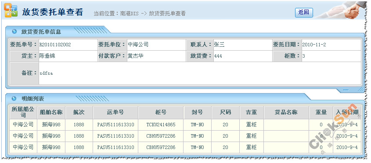This screenshot has width=371, height=163.
Task: Click the 尺码 column header
Action: (x=225, y=112)
